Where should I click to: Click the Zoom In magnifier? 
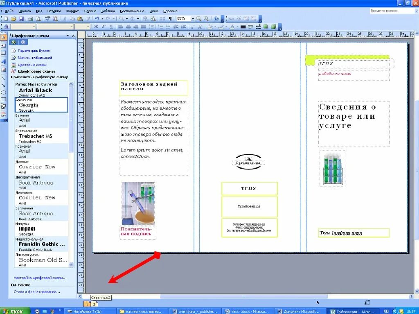coord(206,19)
